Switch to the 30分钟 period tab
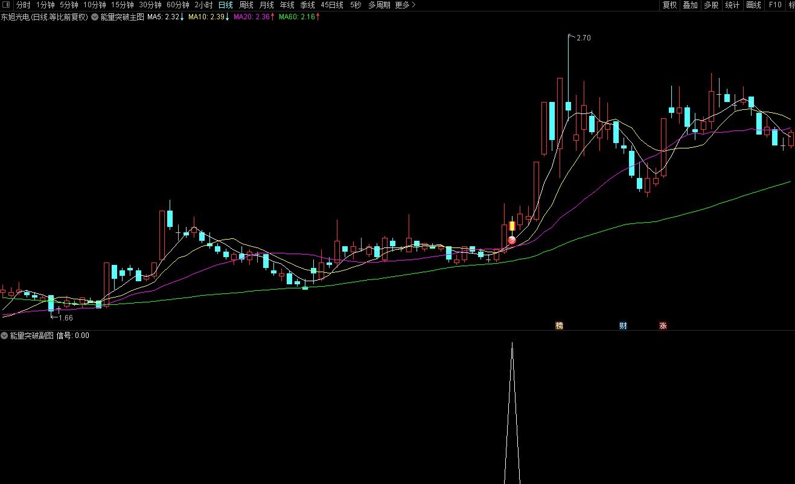Image resolution: width=795 pixels, height=484 pixels. coord(150,5)
